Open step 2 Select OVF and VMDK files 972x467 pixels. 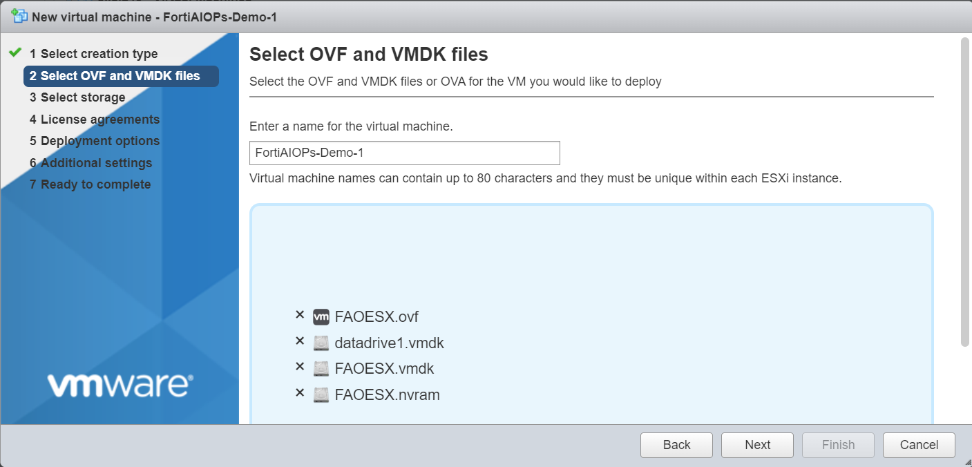pos(121,76)
